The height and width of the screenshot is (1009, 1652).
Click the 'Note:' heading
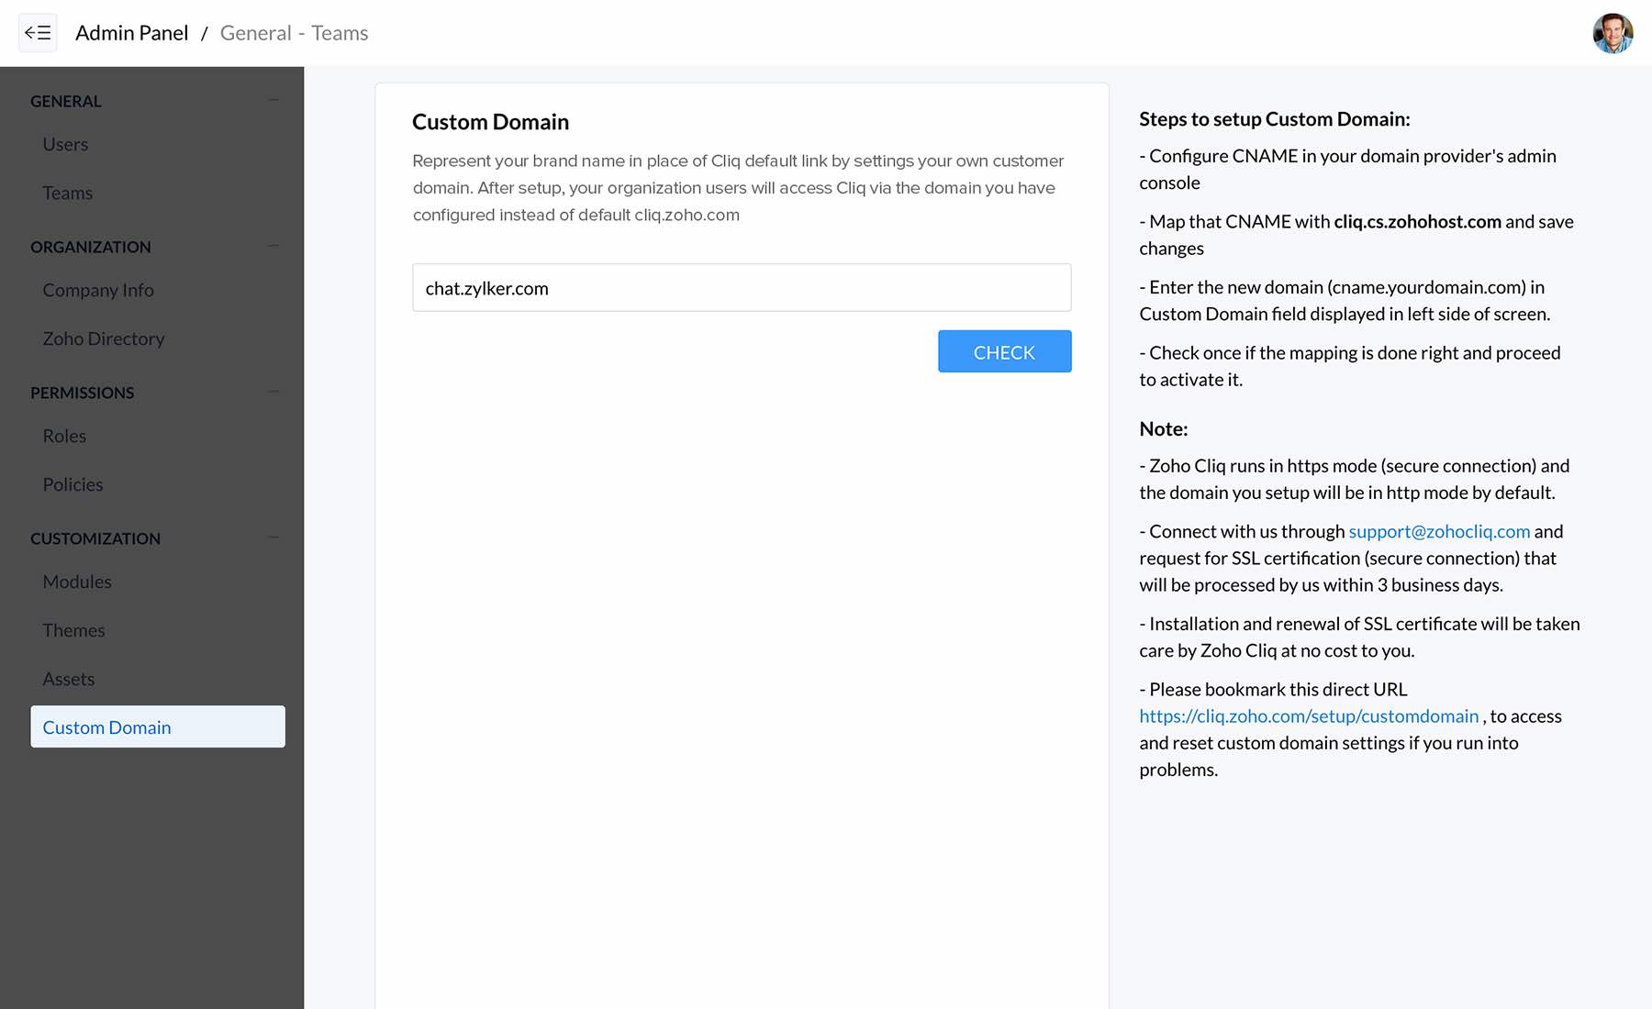[x=1163, y=428]
